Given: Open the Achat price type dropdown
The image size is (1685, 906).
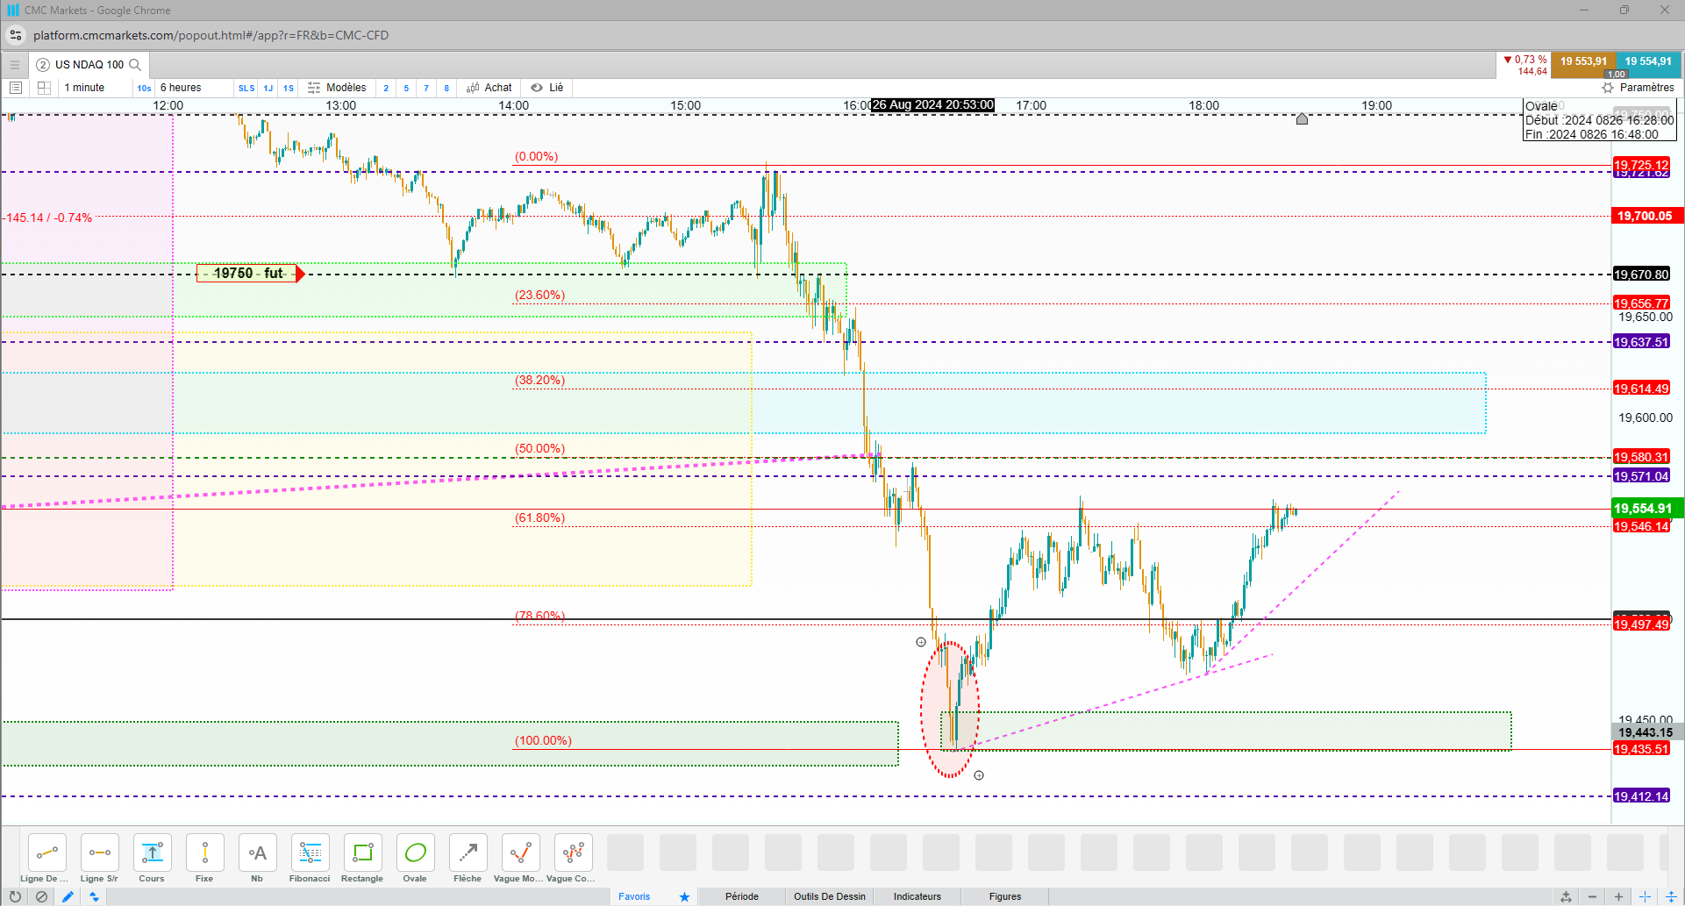Looking at the screenshot, I should (489, 88).
